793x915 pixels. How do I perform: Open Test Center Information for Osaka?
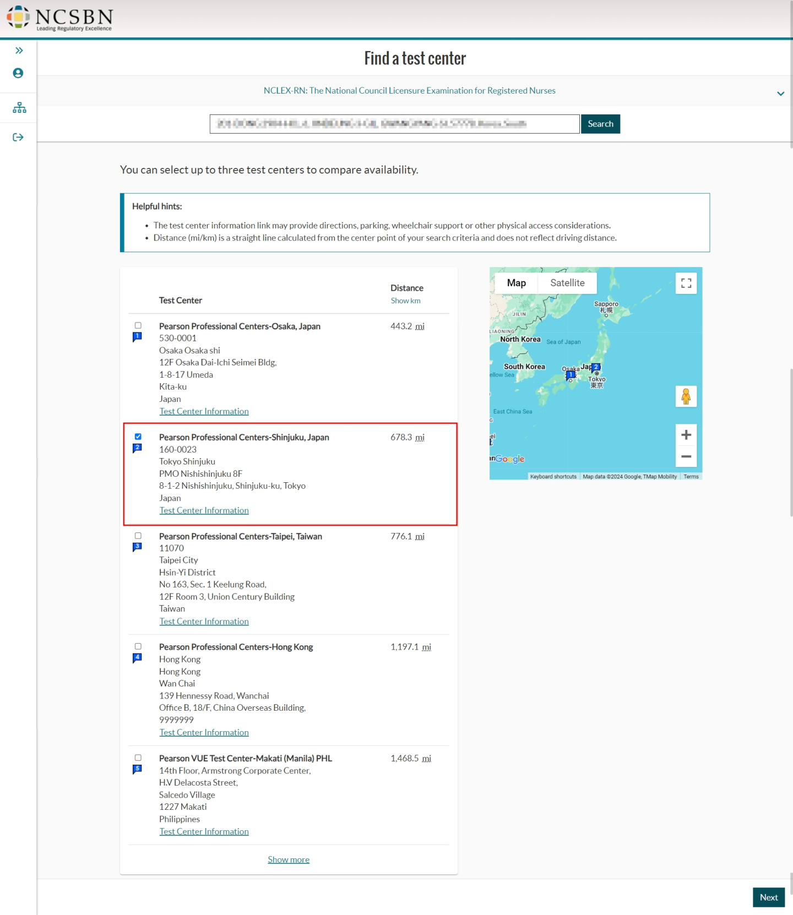tap(204, 411)
